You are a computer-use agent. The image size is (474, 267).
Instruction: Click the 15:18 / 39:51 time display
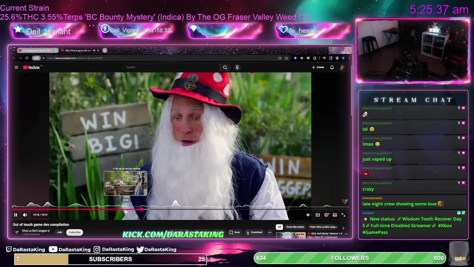[40, 215]
